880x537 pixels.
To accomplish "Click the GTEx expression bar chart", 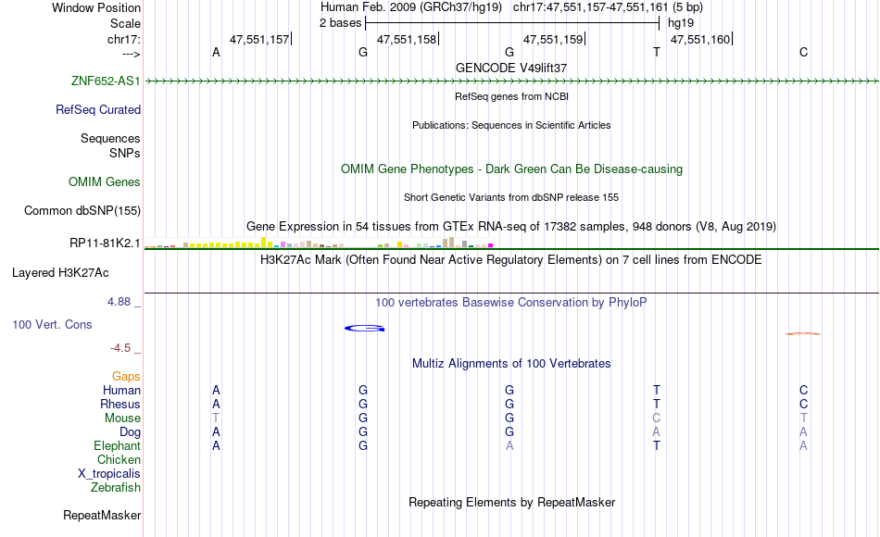I will (319, 243).
